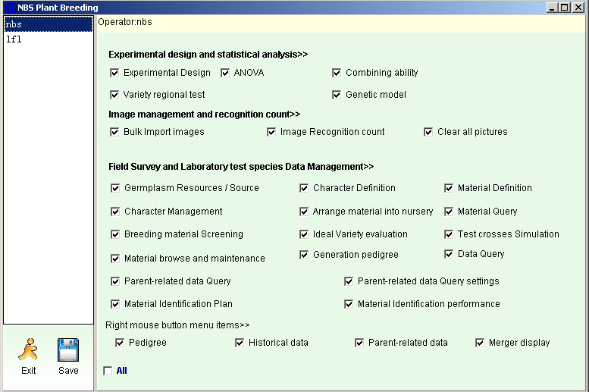Screen dimensions: 589x392
Task: Uncheck the ANOVA checkbox
Action: click(225, 73)
